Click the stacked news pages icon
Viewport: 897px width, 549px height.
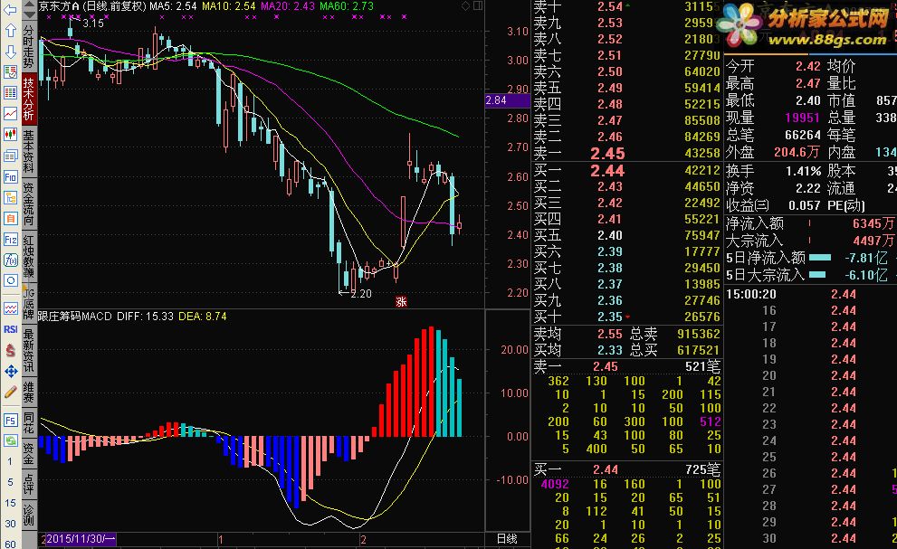[10, 156]
